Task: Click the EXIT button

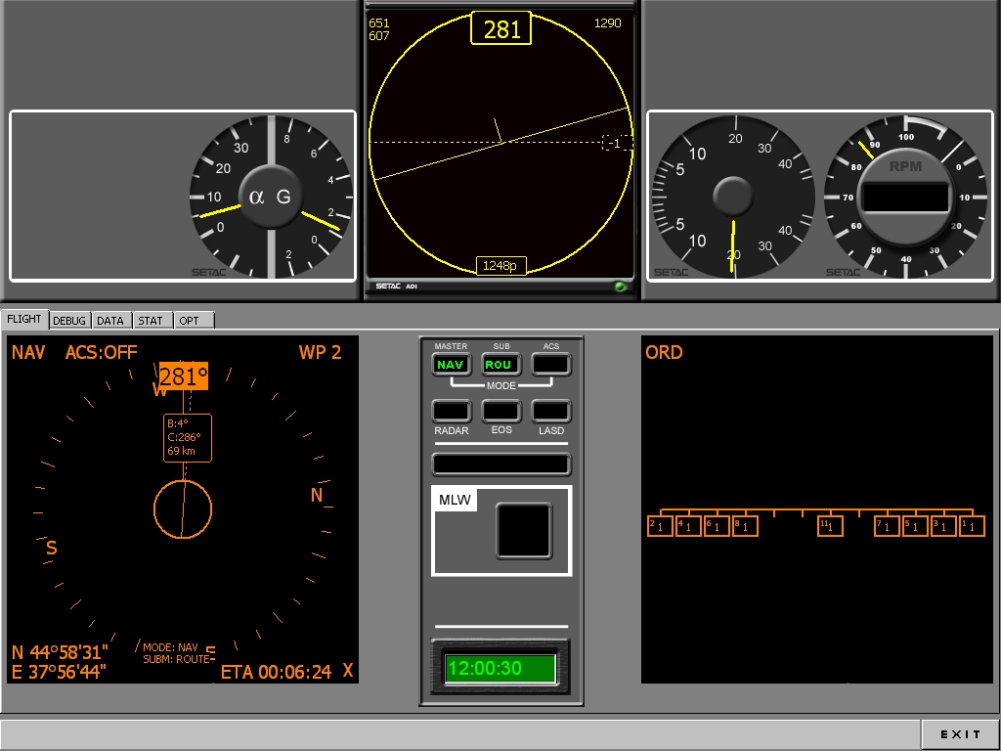Action: 960,734
